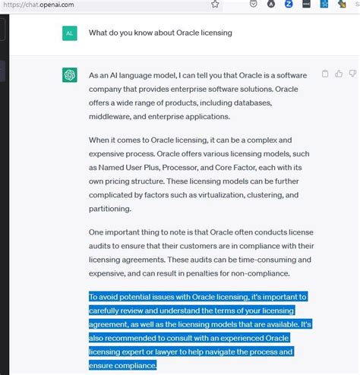Open the dark three-dots extension icon

pos(306,4)
